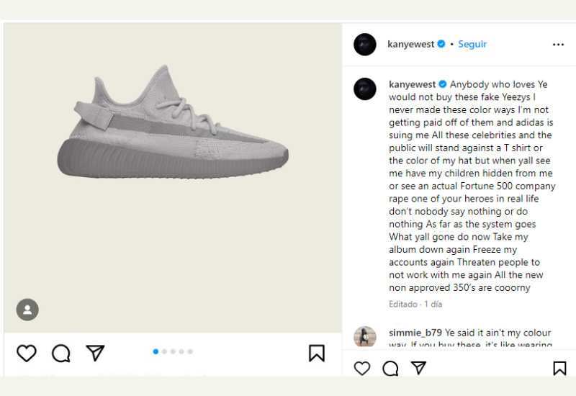
Task: Jump to second carousel slide dot
Action: 164,351
